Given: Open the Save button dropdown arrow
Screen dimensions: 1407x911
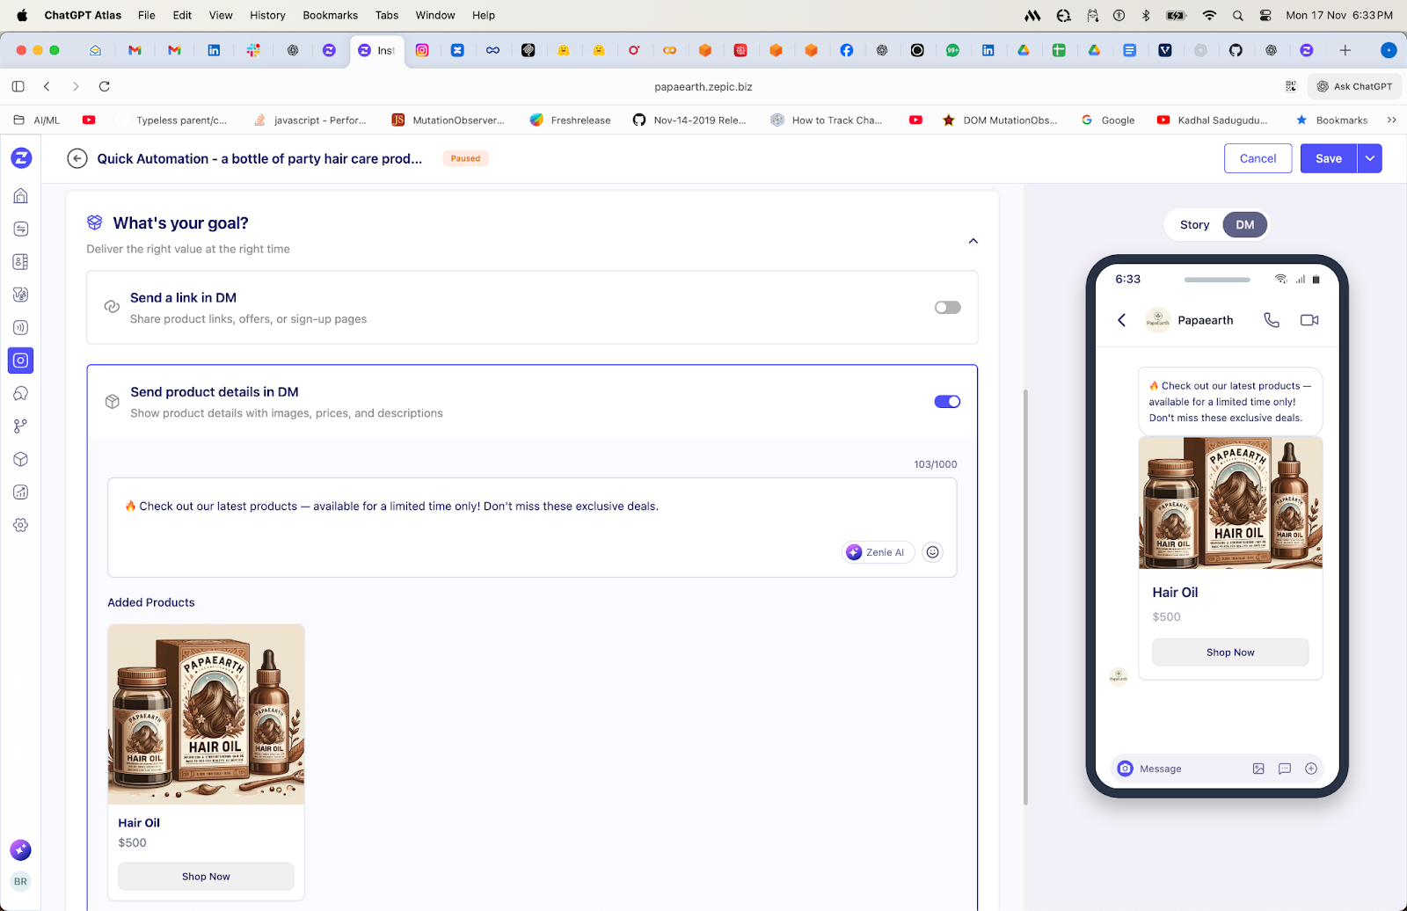Looking at the screenshot, I should click(1370, 158).
